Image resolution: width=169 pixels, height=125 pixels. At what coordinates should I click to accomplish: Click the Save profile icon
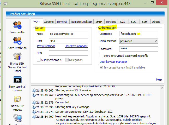[x=17, y=25]
